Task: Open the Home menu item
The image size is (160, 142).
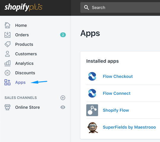Action: pos(21,25)
